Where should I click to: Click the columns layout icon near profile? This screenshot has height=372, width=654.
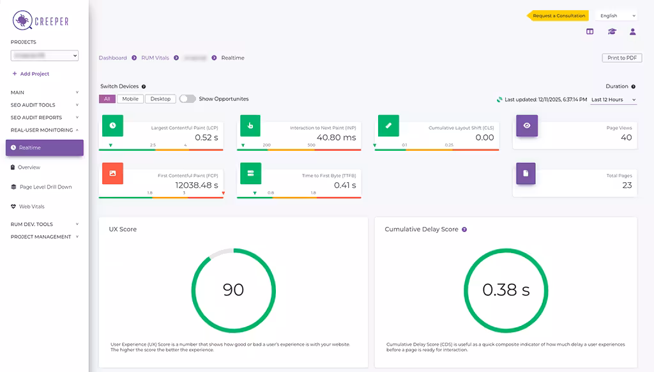coord(589,31)
